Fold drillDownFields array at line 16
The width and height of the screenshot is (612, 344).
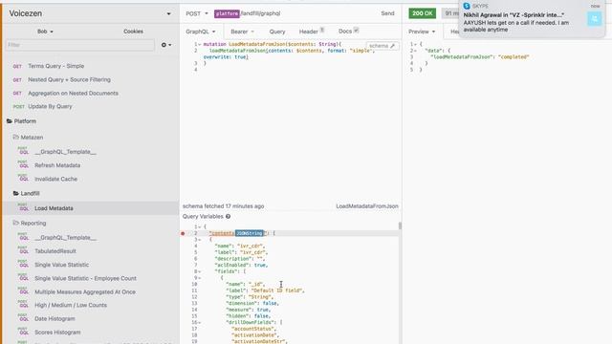(x=200, y=323)
